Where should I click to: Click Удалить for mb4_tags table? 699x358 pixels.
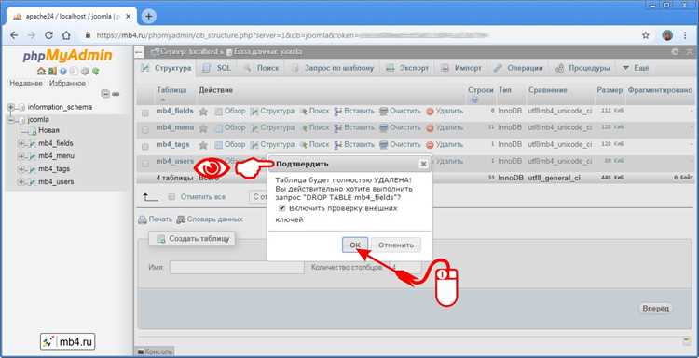[x=445, y=144]
